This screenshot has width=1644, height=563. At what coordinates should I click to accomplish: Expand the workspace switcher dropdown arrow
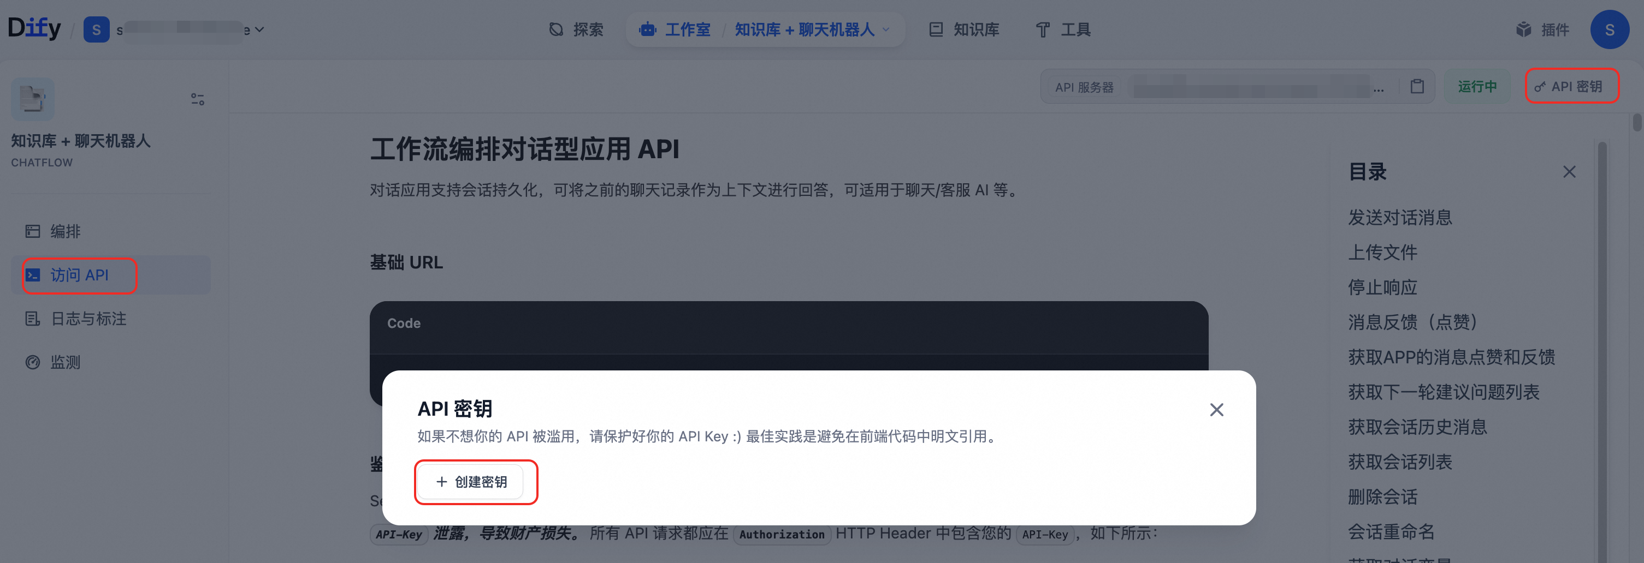[x=259, y=29]
